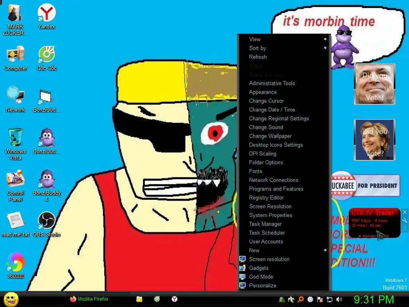409x307 pixels.
Task: Choose Change Date / Time menu entry
Action: tap(284, 110)
